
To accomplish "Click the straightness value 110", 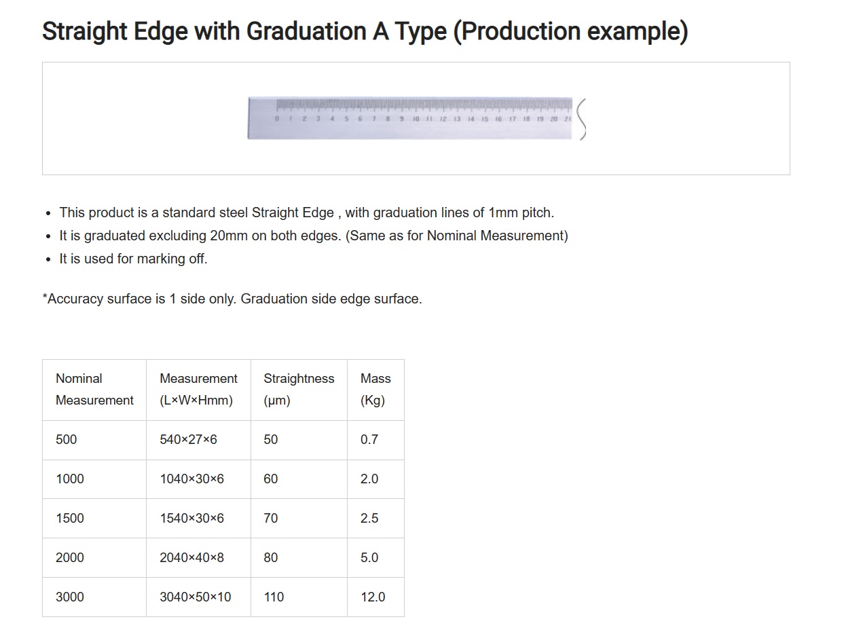I will click(x=299, y=597).
